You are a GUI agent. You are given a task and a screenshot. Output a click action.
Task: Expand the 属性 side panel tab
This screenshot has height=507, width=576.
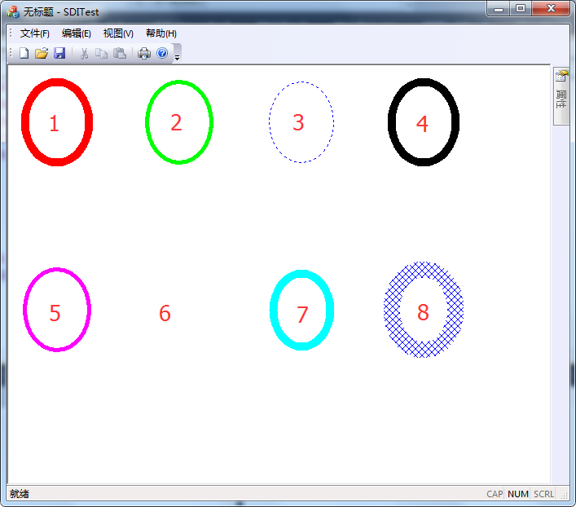pyautogui.click(x=561, y=96)
